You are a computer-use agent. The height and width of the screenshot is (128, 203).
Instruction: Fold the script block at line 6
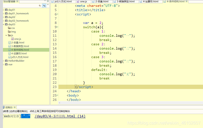(x=57, y=14)
